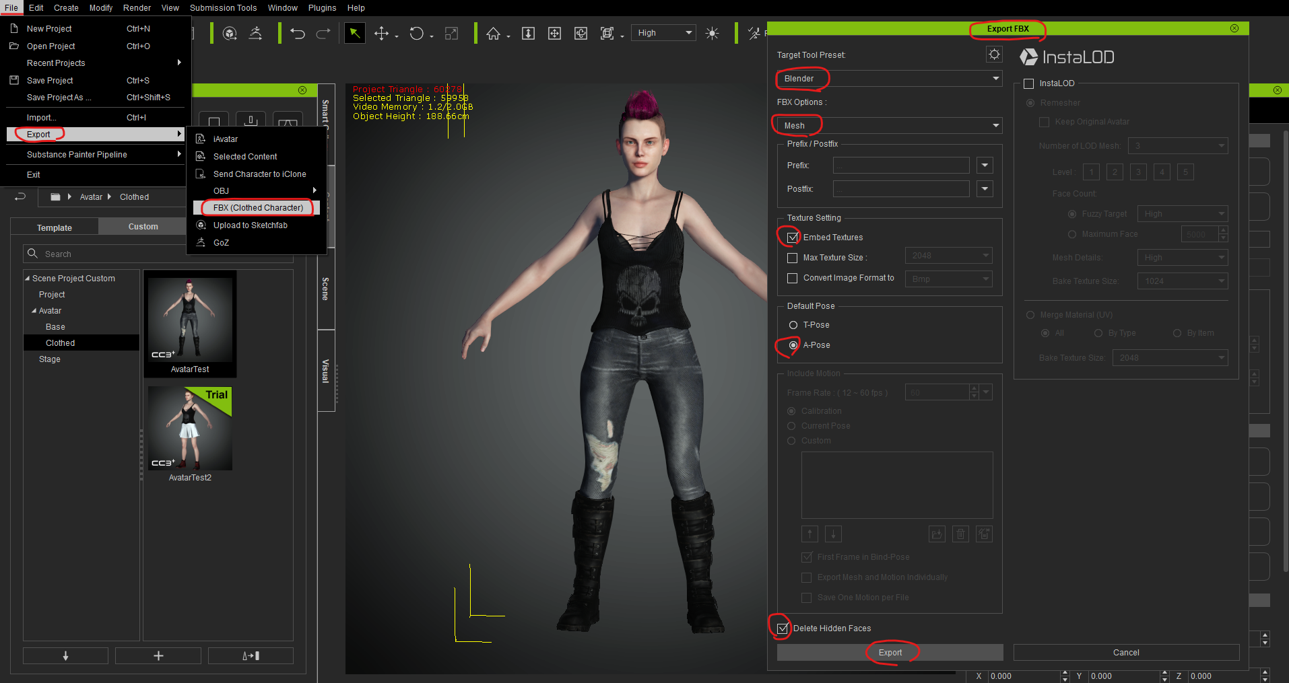Choose the Move tool in the toolbar
The image size is (1289, 683).
382,33
